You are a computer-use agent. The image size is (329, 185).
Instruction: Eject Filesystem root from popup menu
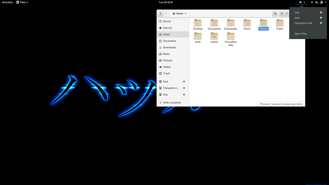[x=321, y=23]
